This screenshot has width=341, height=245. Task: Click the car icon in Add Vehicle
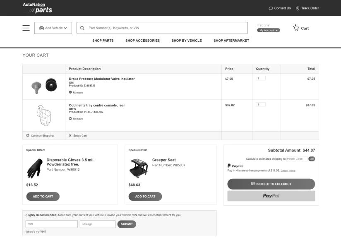41,28
